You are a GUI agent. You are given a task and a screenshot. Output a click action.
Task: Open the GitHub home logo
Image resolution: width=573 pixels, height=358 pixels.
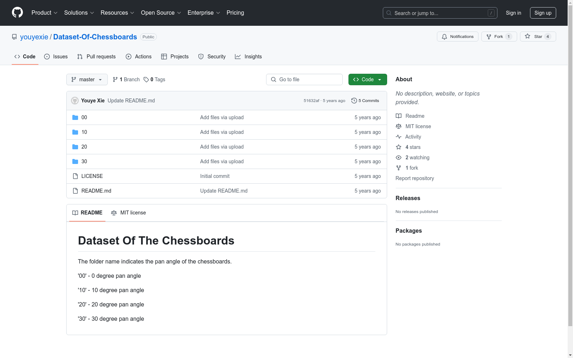coord(17,13)
